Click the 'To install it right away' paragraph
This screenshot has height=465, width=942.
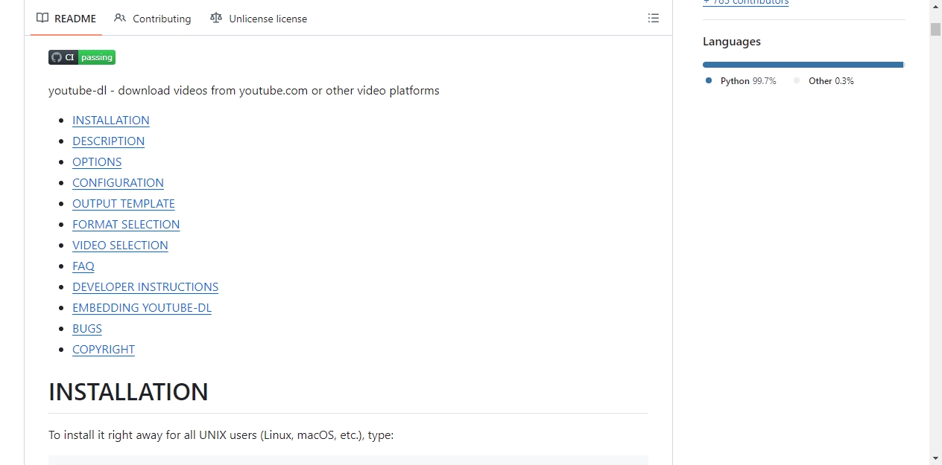coord(221,435)
